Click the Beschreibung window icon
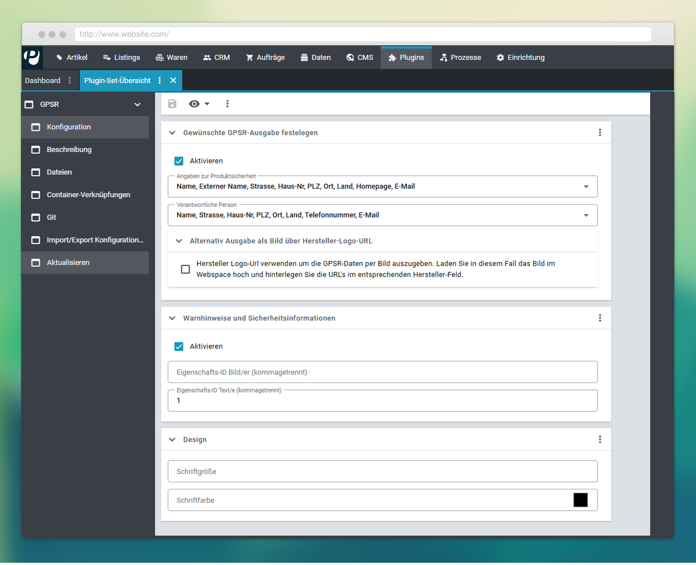696x565 pixels. point(36,150)
